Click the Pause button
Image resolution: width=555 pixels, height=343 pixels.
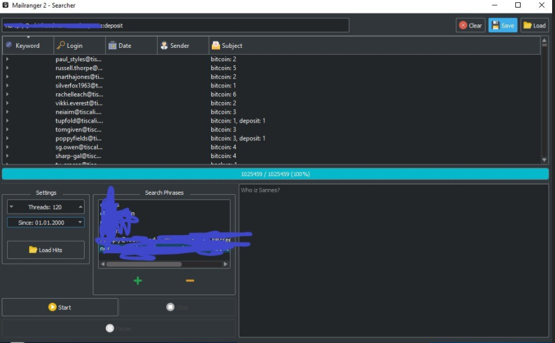pyautogui.click(x=118, y=328)
